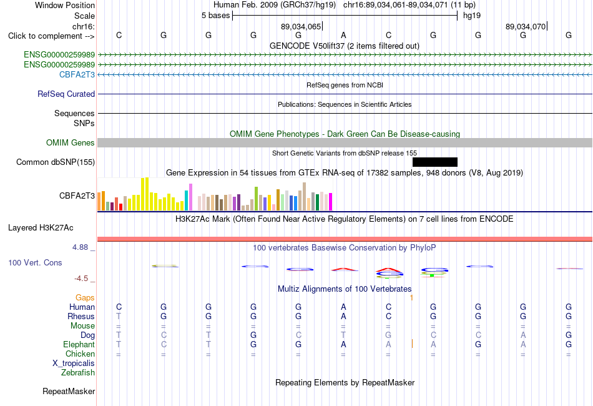Click the blue CBFA2T3 gene label under GENCODE
Image resolution: width=593 pixels, height=406 pixels.
click(77, 74)
